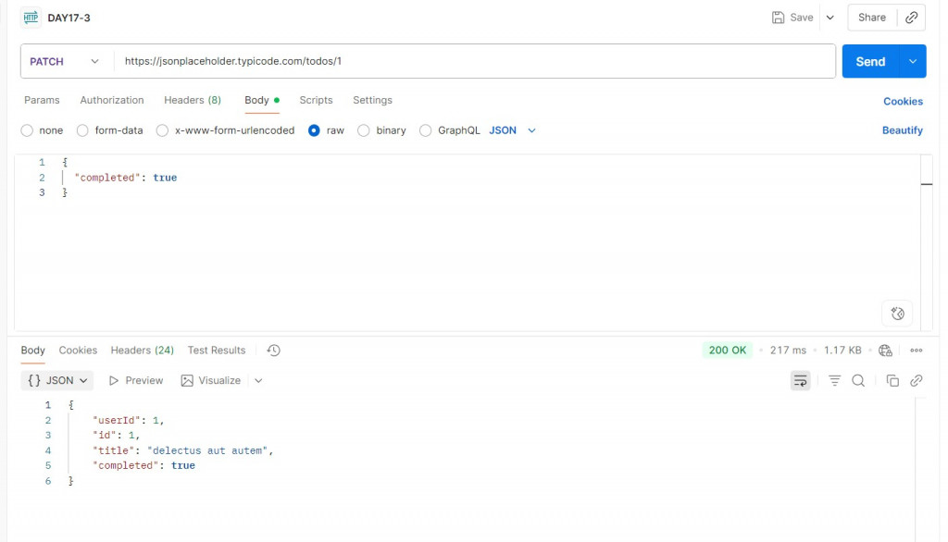Copy the request link via chain icon
948x542 pixels.
pos(912,18)
